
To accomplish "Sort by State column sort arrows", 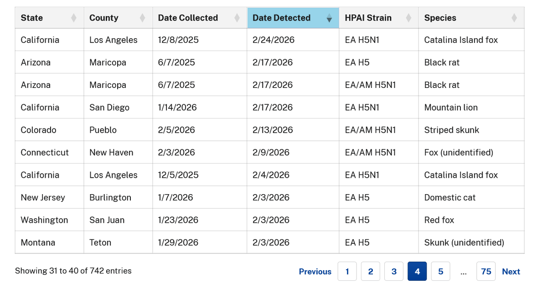I will click(x=74, y=18).
